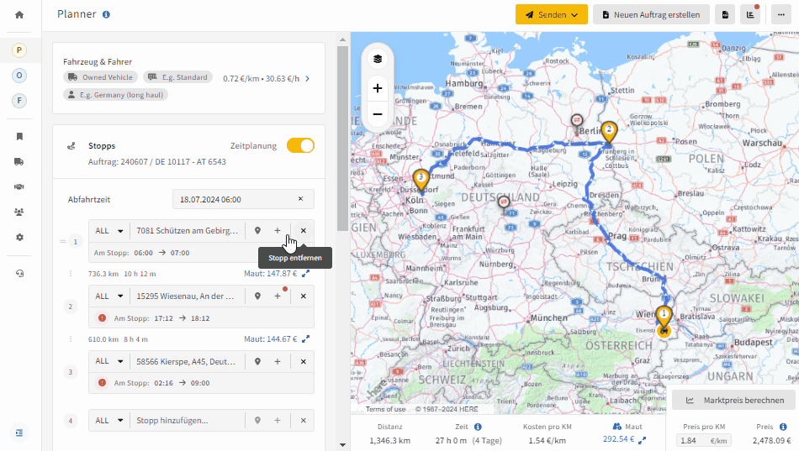Click the plus icon for stop 15295 Wiesenau
Image resolution: width=799 pixels, height=451 pixels.
click(x=278, y=296)
